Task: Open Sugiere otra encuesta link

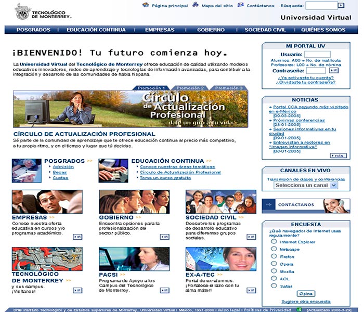Action: 306,302
